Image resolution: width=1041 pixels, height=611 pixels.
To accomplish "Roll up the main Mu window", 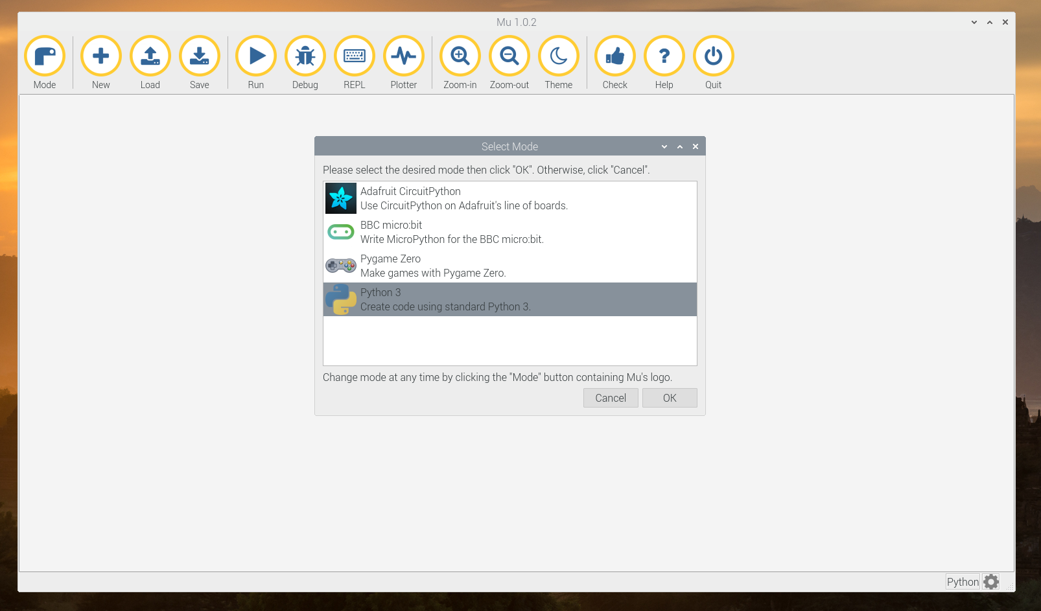I will (989, 21).
